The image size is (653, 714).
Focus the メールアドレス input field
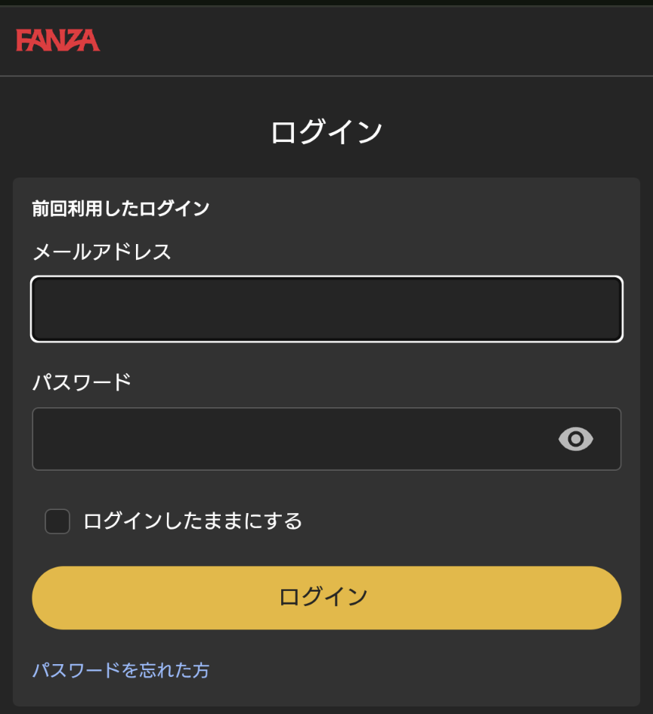click(x=326, y=309)
